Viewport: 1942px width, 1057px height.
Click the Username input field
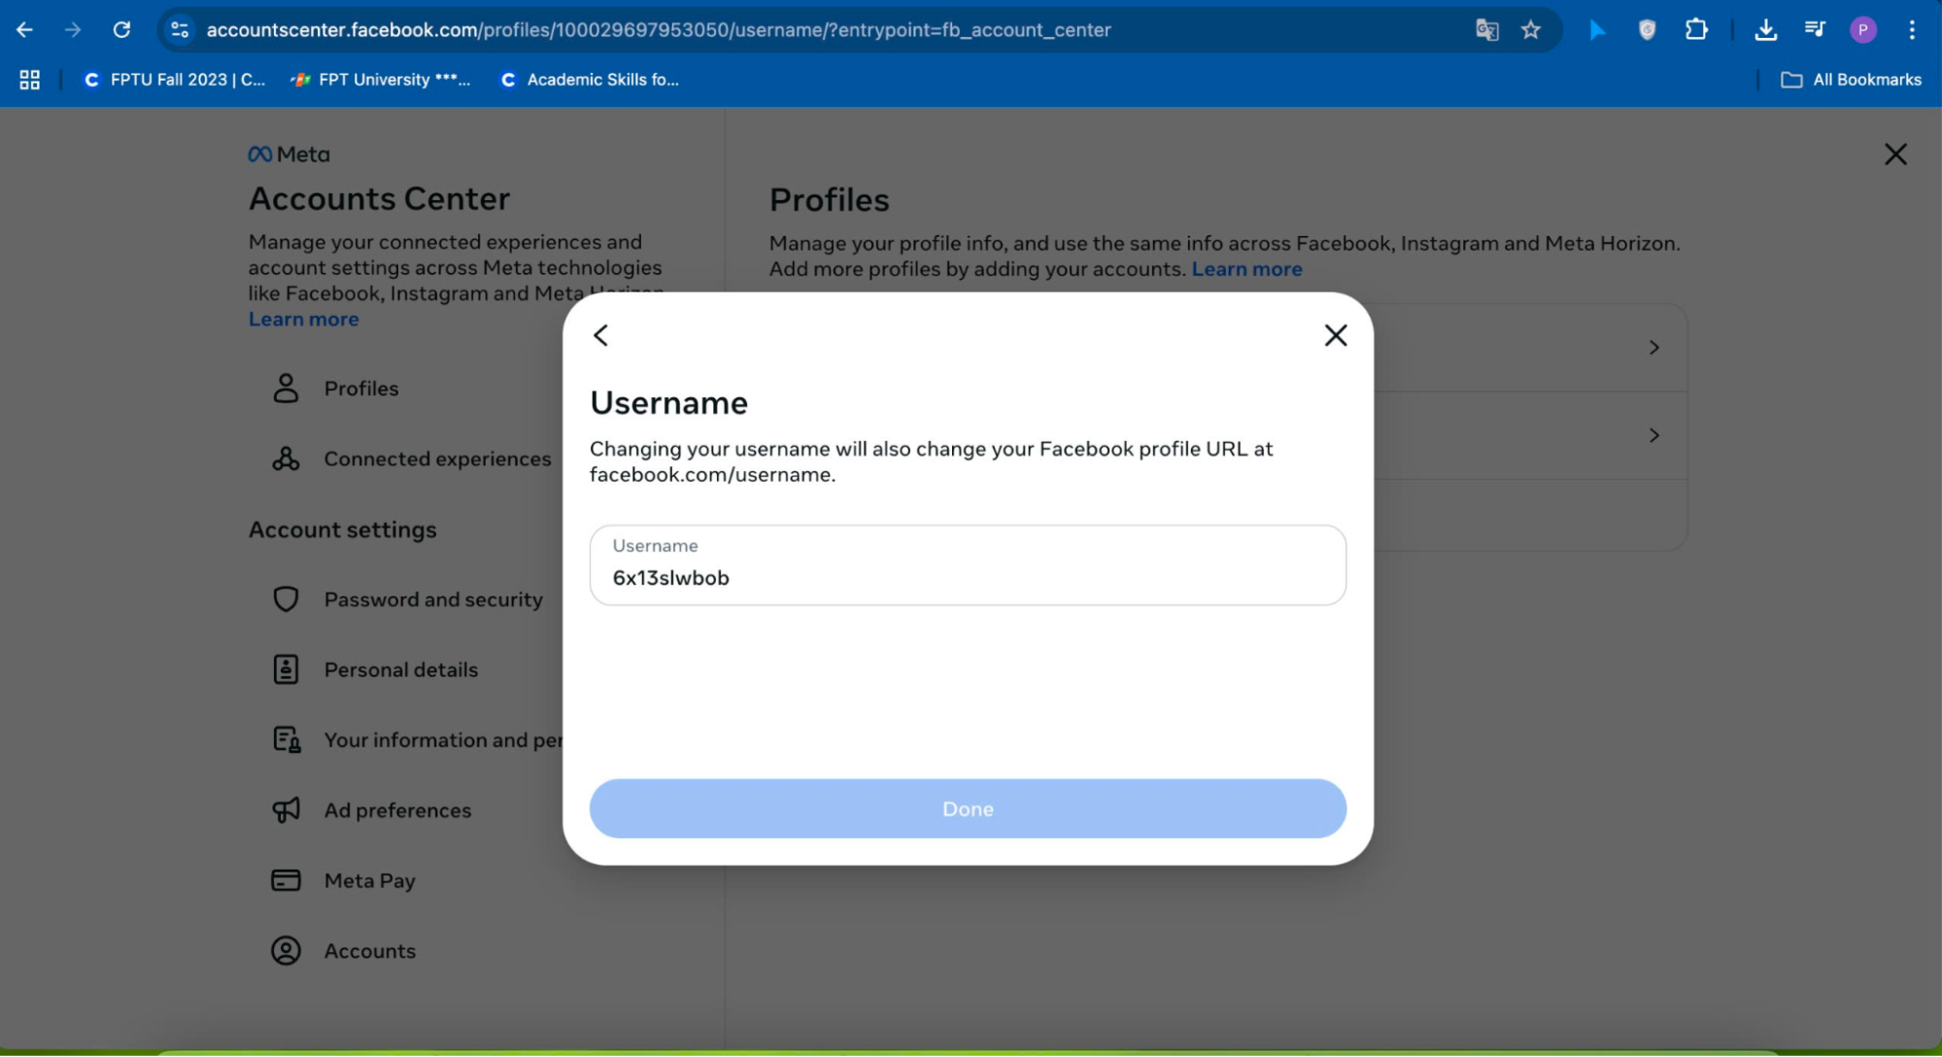pos(968,565)
